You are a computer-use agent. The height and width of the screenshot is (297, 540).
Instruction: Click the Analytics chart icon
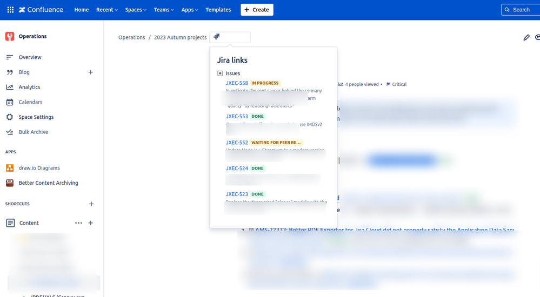point(10,87)
